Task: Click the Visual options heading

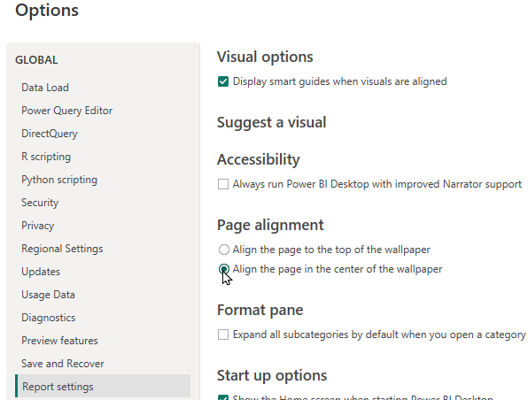Action: pyautogui.click(x=265, y=57)
